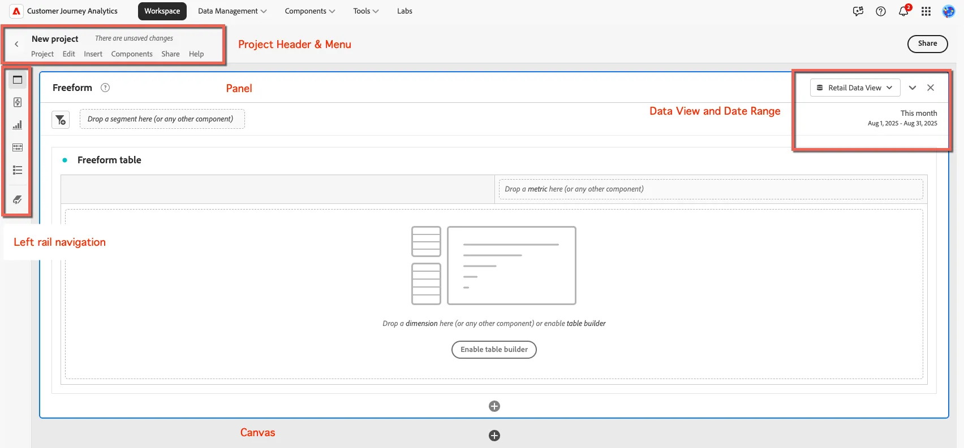Open the app switcher grid icon

[x=926, y=11]
